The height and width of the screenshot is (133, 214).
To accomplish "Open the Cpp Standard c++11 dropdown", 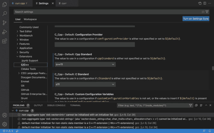I will click(x=85, y=64).
